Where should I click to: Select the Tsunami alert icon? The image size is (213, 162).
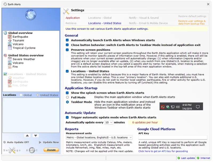tap(10, 40)
